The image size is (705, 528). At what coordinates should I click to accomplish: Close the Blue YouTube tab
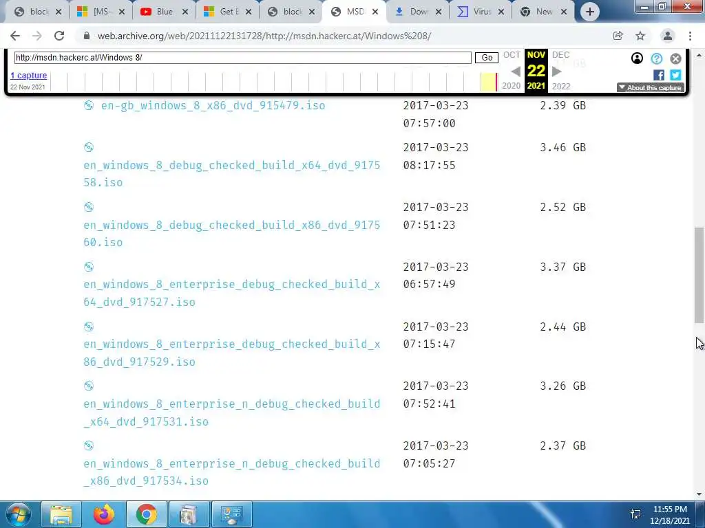185,12
